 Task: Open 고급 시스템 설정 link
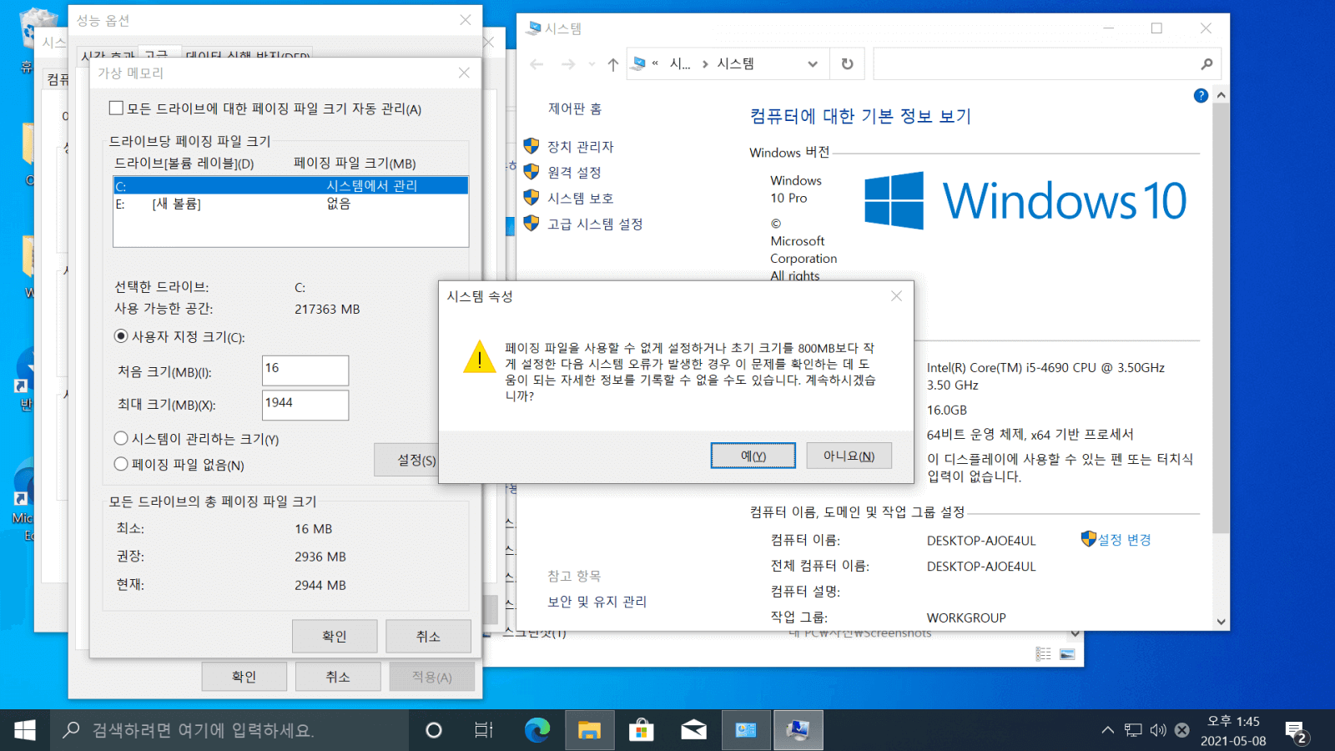[x=595, y=224]
